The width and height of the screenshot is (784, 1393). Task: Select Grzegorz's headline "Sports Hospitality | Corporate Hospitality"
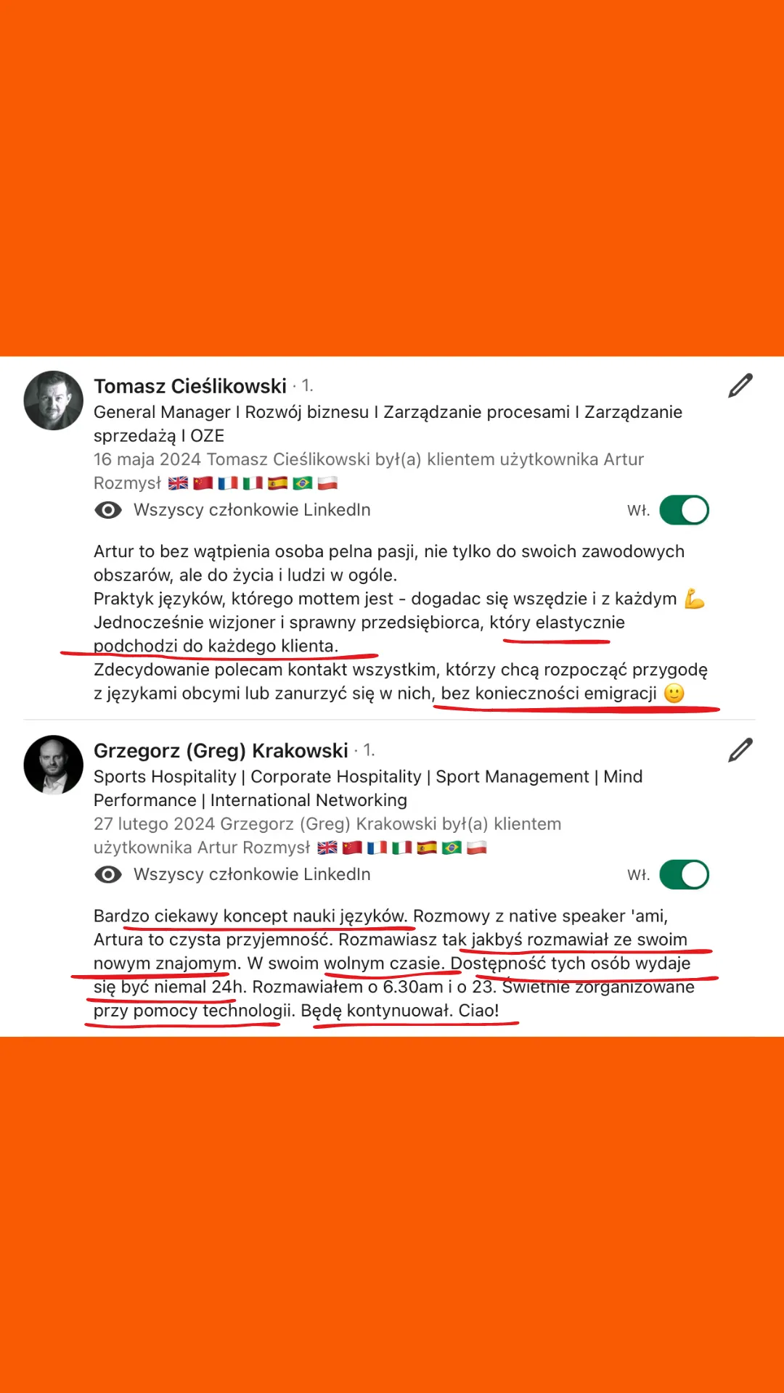[x=258, y=776]
